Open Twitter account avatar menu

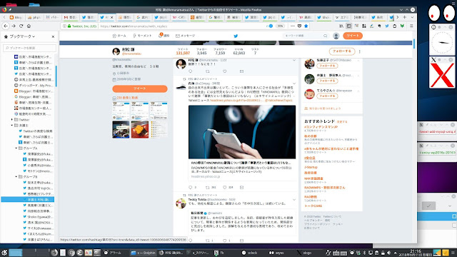point(336,36)
